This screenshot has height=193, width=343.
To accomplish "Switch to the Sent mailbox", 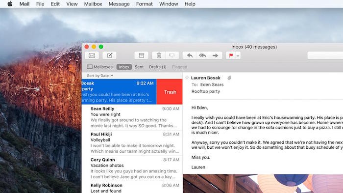I will 139,67.
